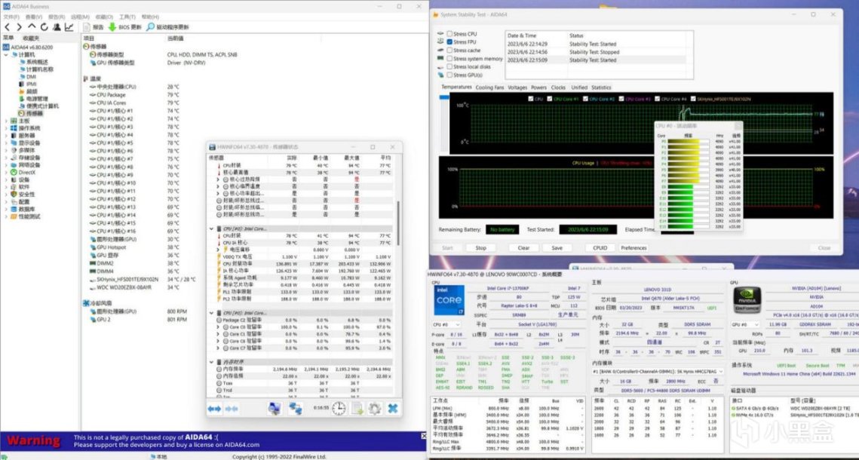
Task: Expand the 性能测试 tree node
Action: point(7,216)
